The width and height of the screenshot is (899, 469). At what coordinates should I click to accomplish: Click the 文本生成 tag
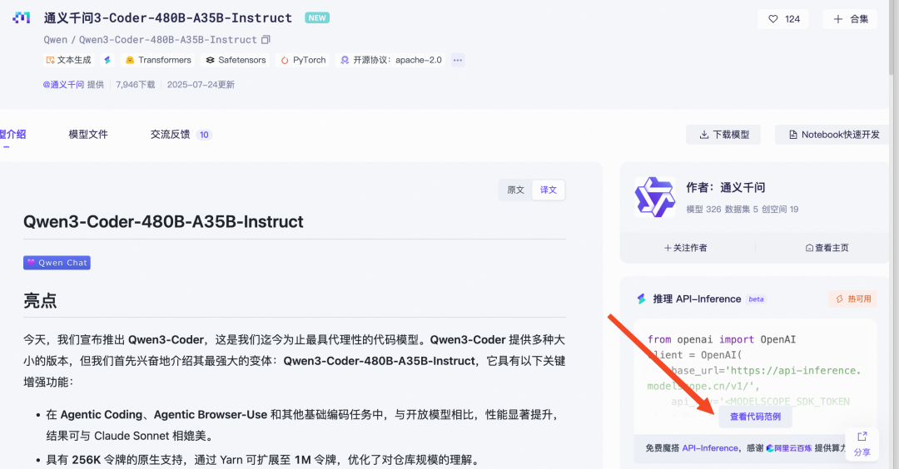click(x=69, y=60)
